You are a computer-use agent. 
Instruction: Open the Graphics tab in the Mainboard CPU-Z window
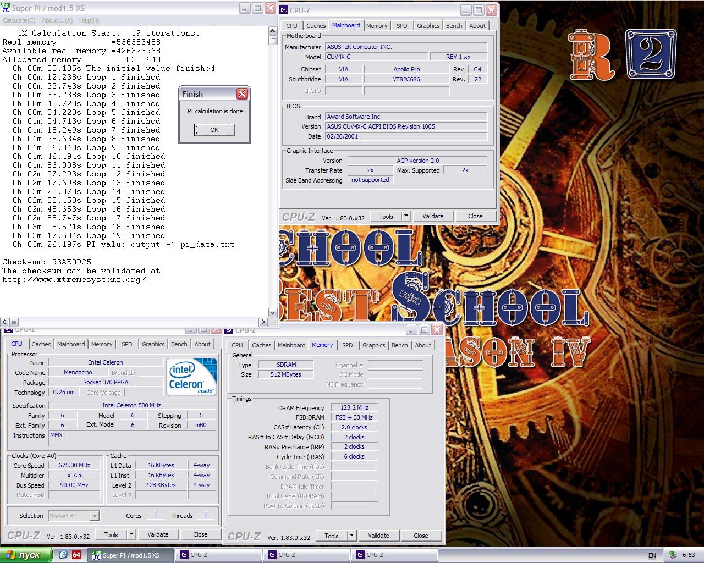point(428,26)
